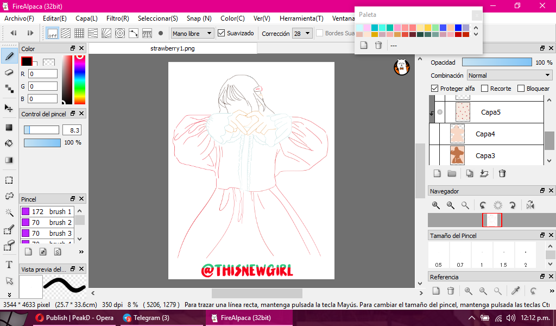Enable parallel lines snap

click(x=66, y=33)
